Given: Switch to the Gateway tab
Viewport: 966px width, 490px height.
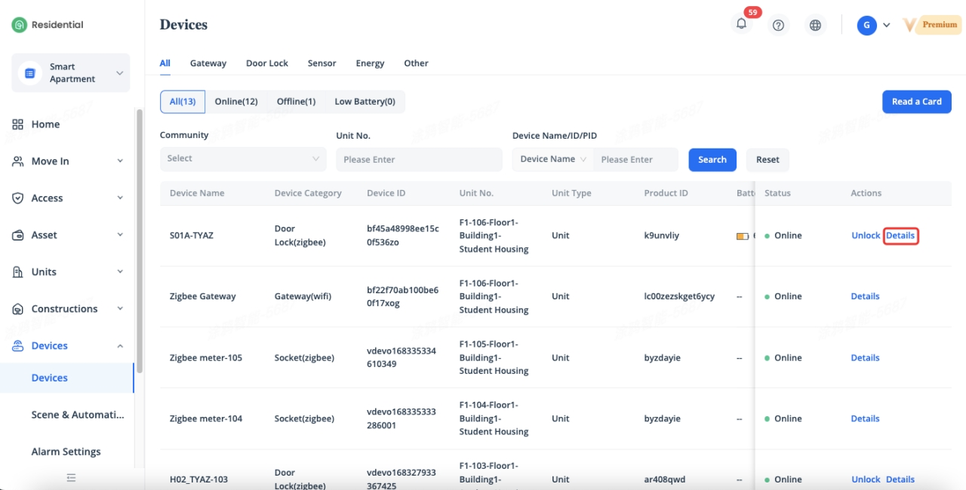Looking at the screenshot, I should coord(208,63).
